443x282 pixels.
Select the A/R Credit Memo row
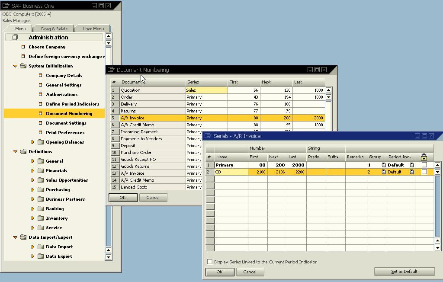pyautogui.click(x=218, y=125)
